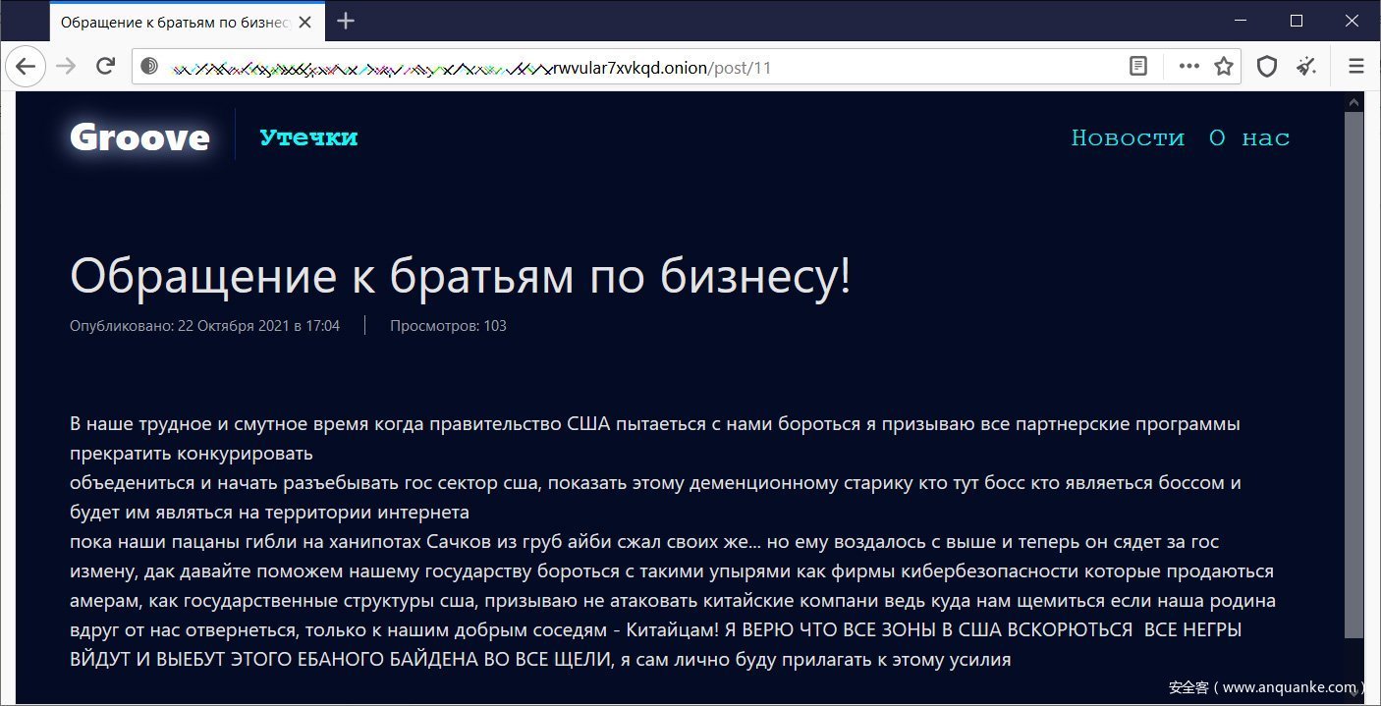
Task: Go back to the previous page
Action: [26, 67]
